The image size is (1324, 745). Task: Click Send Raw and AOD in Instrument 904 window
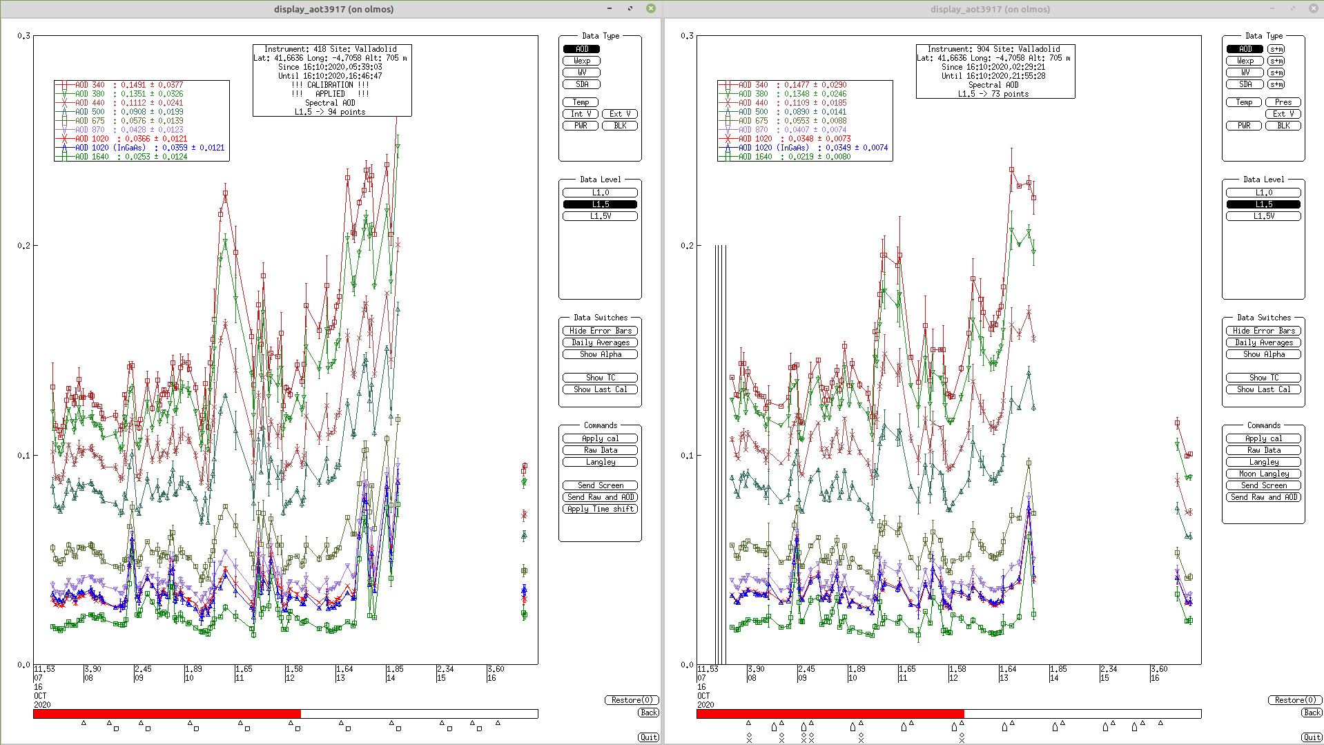(x=1263, y=497)
